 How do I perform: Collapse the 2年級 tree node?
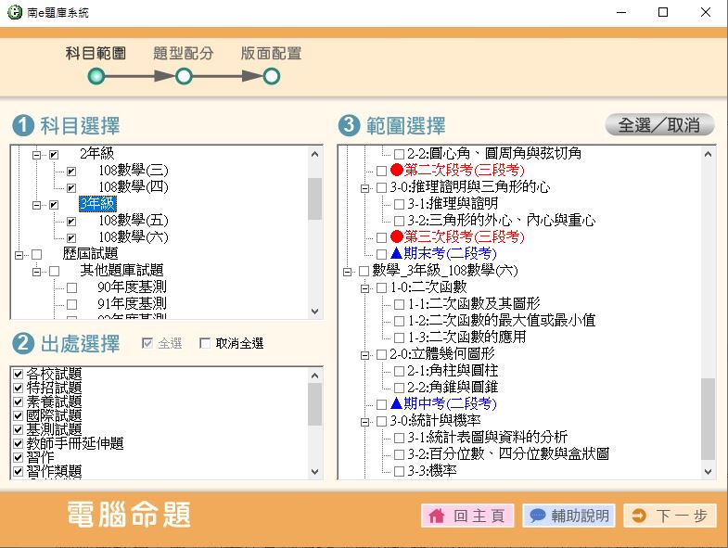[x=37, y=154]
